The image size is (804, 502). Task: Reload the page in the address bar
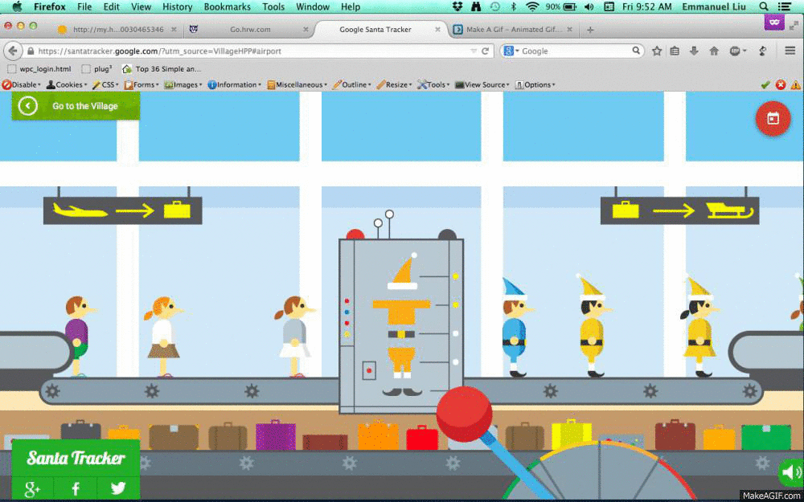[486, 51]
